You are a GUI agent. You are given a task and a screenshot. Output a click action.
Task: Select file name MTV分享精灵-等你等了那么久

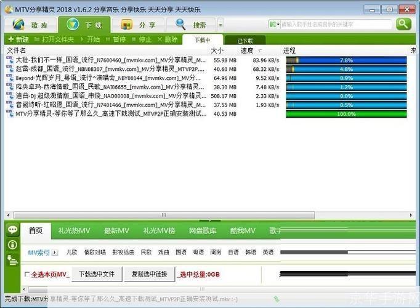[x=111, y=113]
